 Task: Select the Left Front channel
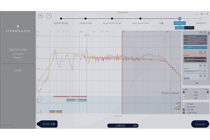[195, 58]
